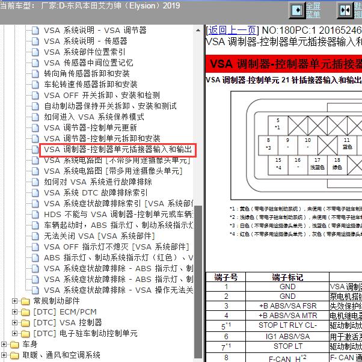Click the document icon beside 'VSA 系统 DTC 故障排除索引'
Screen dimensions: 362x362
click(x=35, y=193)
